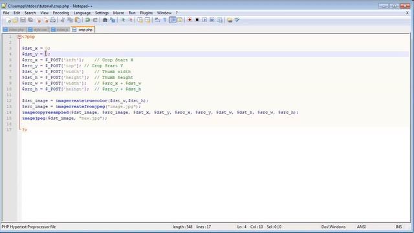Open the Window menu

coord(164,13)
